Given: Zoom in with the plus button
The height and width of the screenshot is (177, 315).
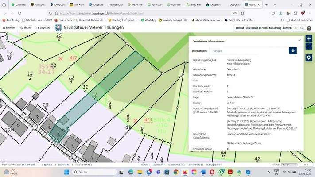Looking at the screenshot, I should (309, 39).
